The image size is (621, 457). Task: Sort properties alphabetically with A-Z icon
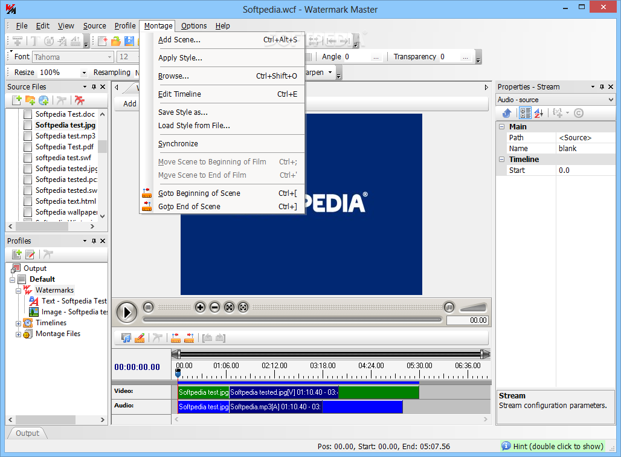[x=539, y=114]
